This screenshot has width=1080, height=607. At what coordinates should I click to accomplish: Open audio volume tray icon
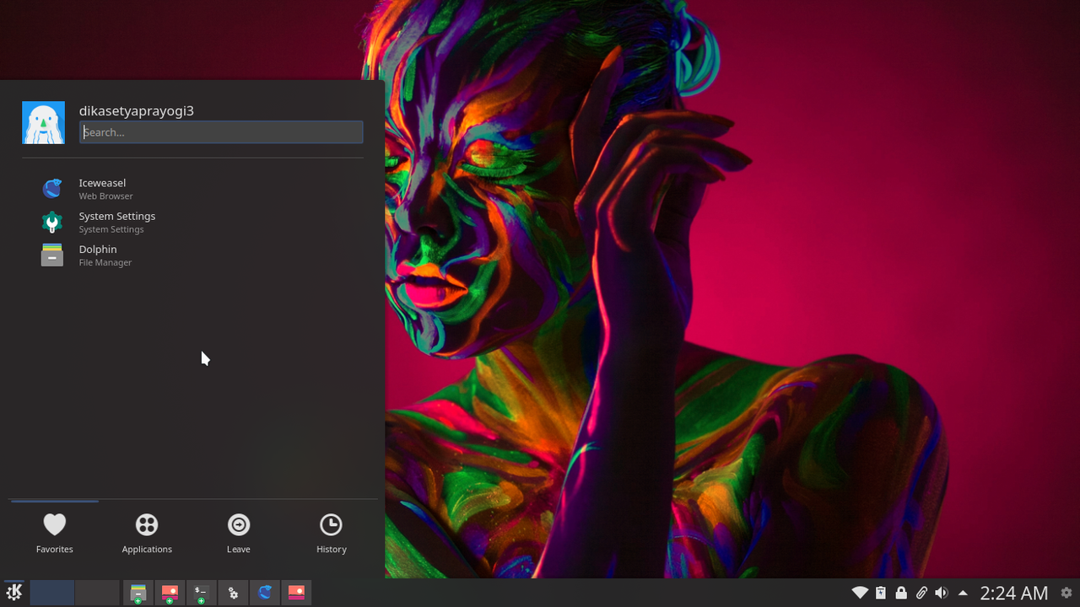pos(942,593)
